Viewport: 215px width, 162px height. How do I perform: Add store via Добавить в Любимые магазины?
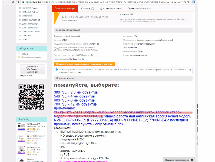coord(32,69)
